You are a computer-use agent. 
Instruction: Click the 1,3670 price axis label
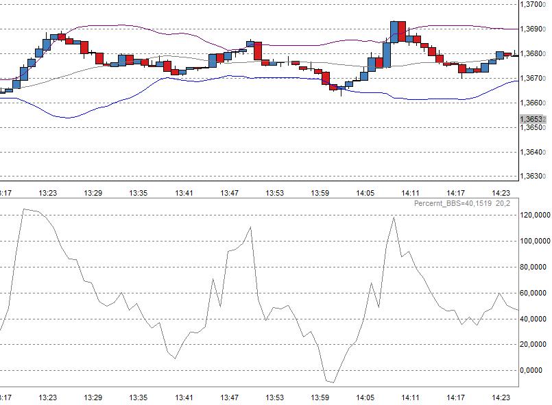533,78
